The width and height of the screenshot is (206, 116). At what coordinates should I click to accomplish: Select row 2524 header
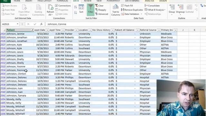pos(3,34)
